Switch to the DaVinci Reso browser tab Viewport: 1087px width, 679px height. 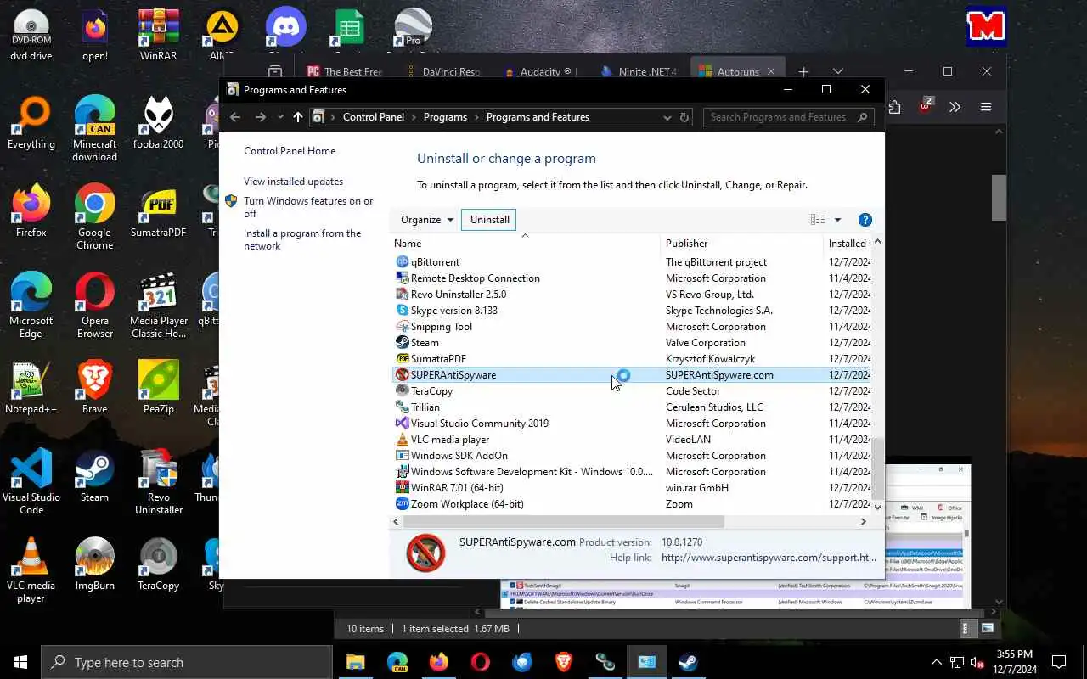point(444,71)
